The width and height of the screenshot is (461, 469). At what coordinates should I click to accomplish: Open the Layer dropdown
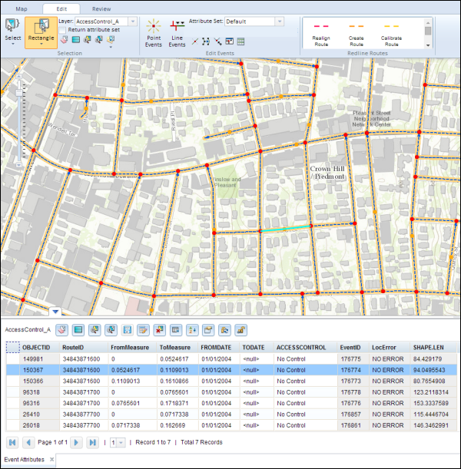(x=133, y=21)
